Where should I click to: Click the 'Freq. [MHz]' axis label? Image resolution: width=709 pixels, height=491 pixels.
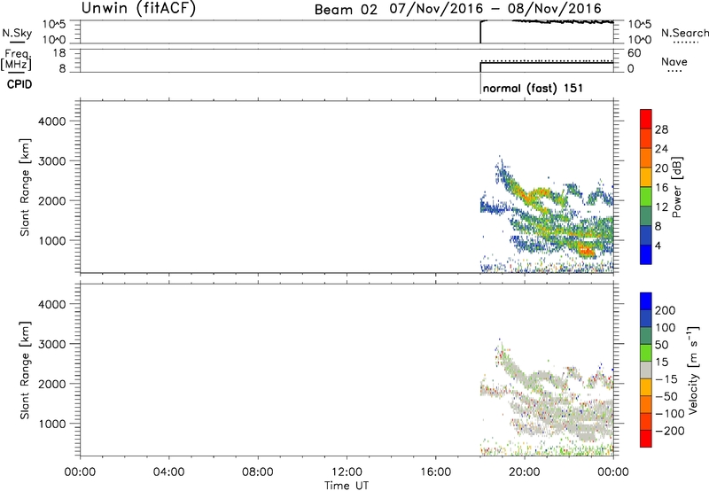pyautogui.click(x=16, y=59)
